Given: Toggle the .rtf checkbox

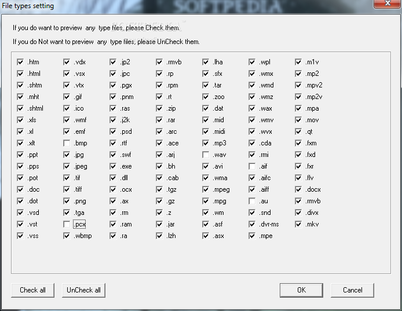Looking at the screenshot, I should pos(113,143).
